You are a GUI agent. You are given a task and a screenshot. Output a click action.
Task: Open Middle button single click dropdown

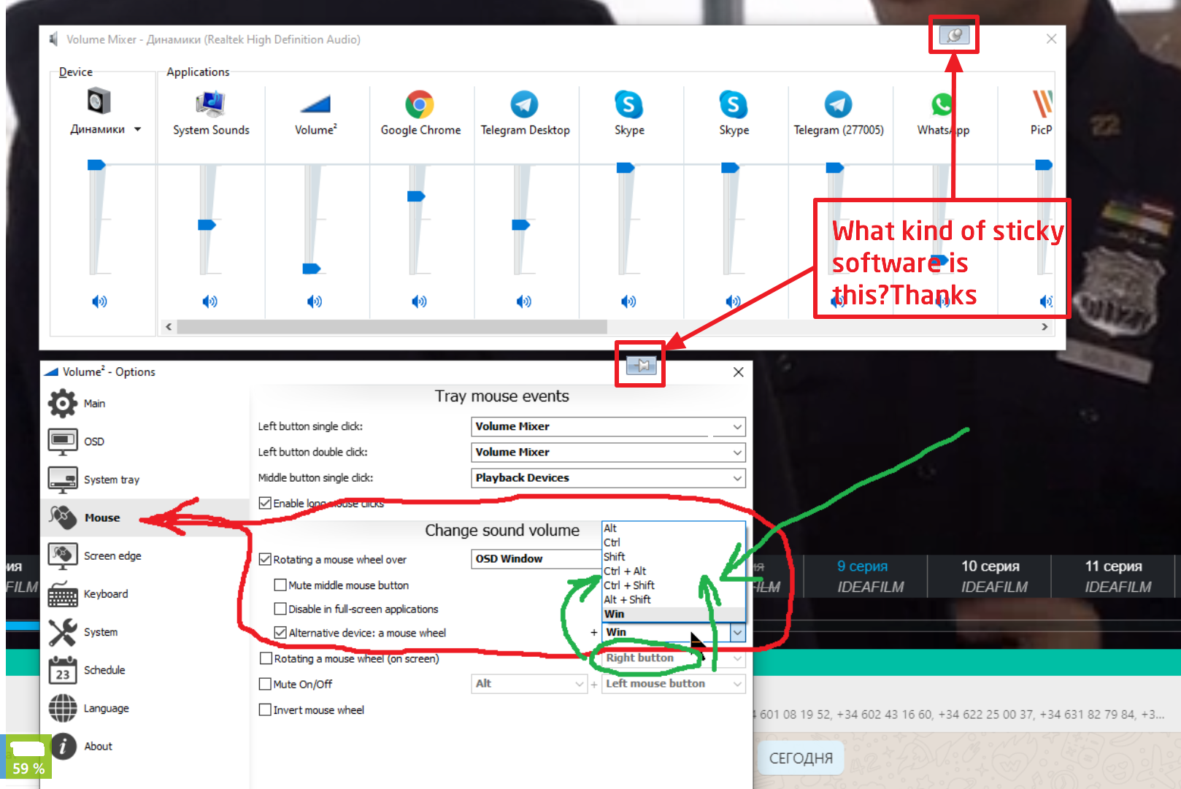click(608, 477)
